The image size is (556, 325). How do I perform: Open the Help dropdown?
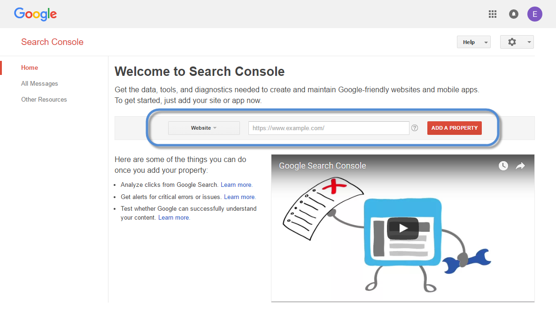pos(473,42)
